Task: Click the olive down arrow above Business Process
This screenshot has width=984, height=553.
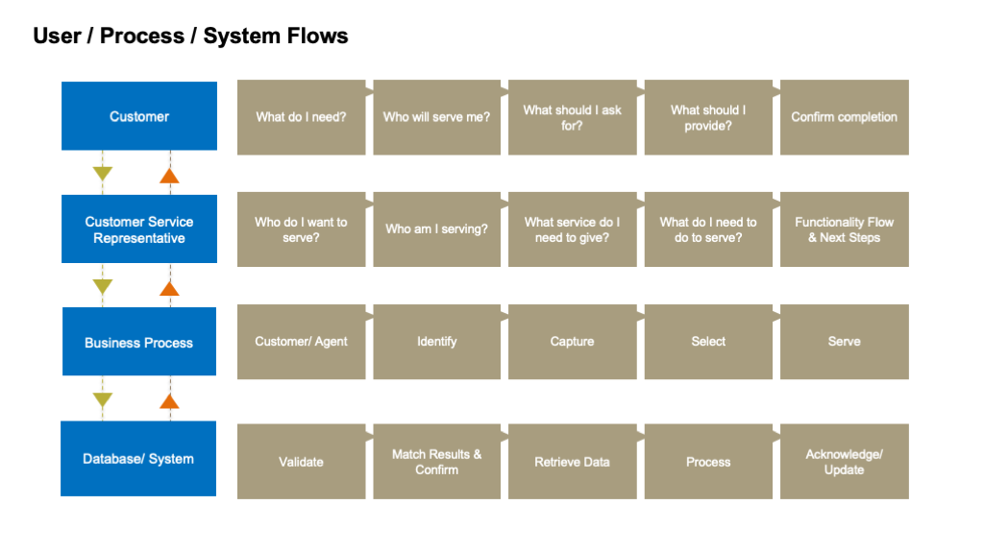Action: pyautogui.click(x=103, y=286)
